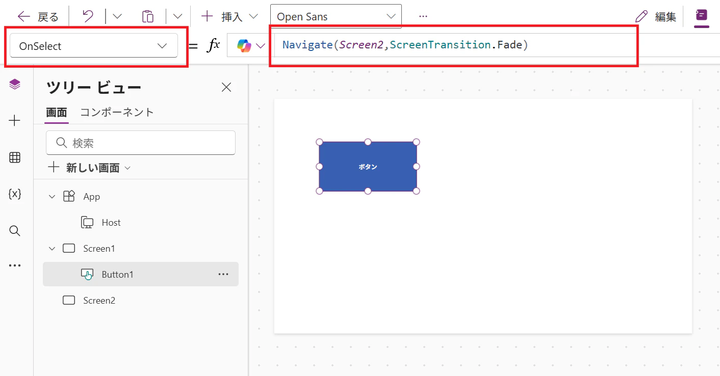
Task: Open the Button1 more options ellipsis
Action: 223,274
